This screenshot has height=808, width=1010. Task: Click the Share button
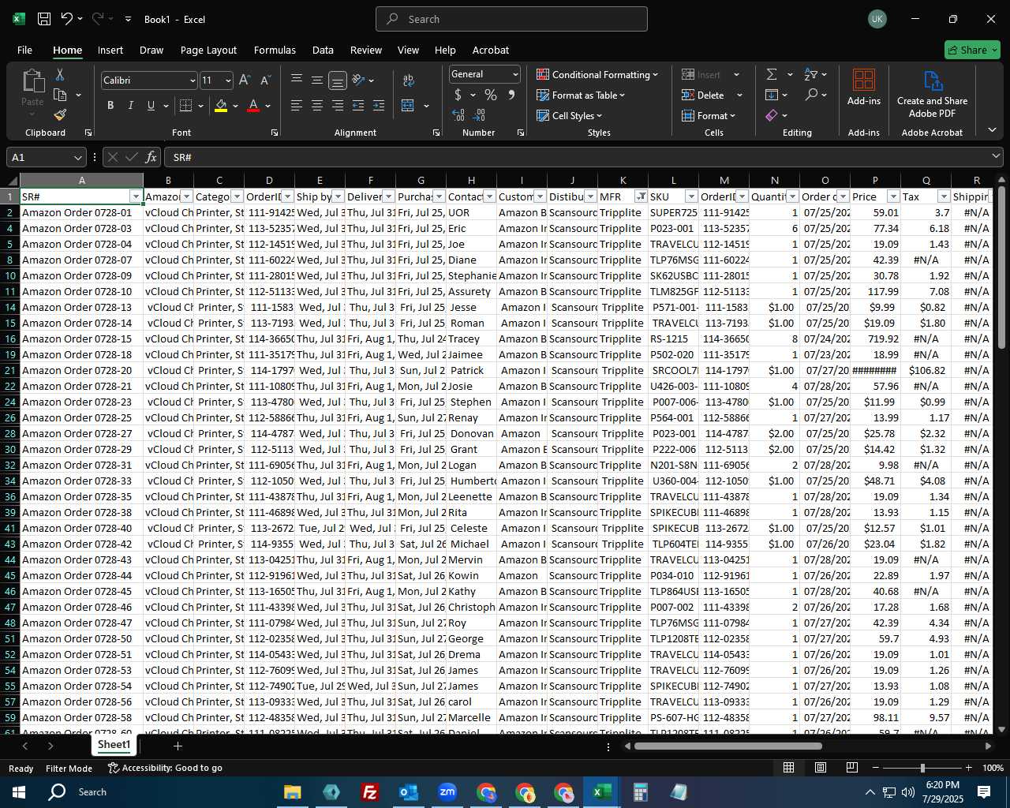972,50
